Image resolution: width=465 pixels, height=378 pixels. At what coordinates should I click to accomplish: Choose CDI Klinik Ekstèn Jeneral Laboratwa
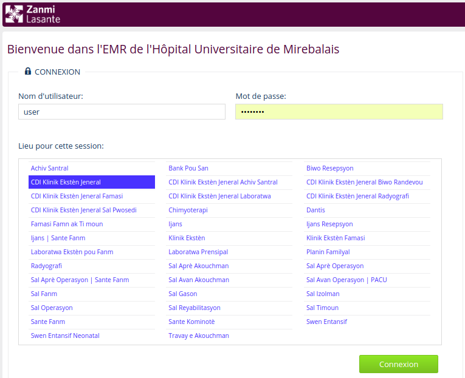coord(229,196)
